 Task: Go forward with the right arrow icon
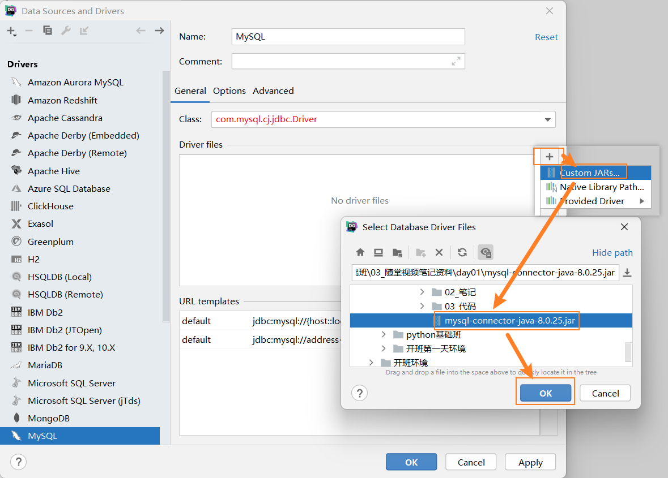tap(159, 31)
